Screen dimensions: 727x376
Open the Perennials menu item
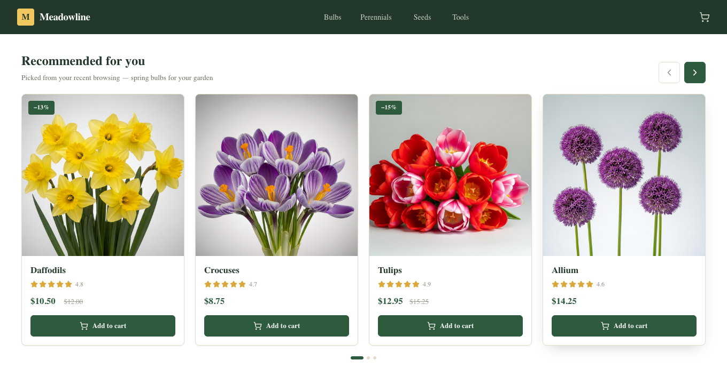[x=376, y=17]
